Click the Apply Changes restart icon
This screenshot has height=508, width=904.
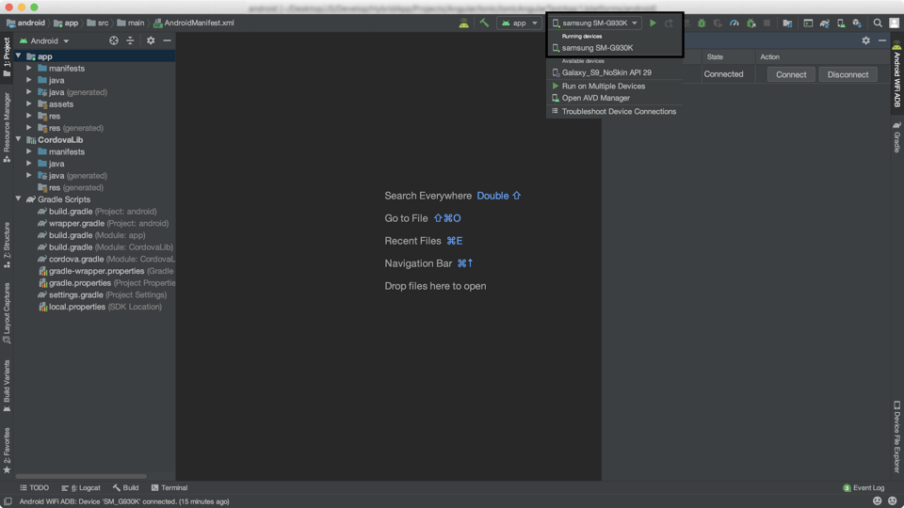669,23
